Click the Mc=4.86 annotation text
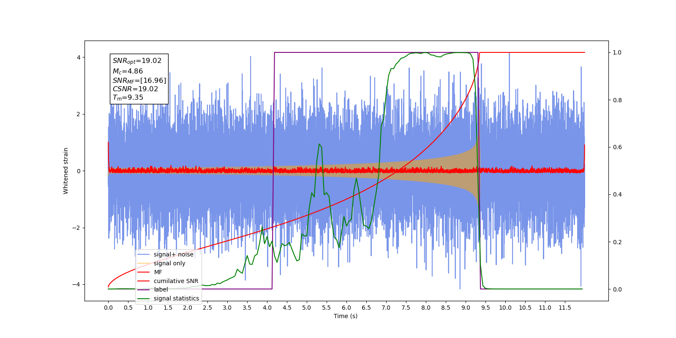The width and height of the screenshot is (676, 338). [x=128, y=71]
